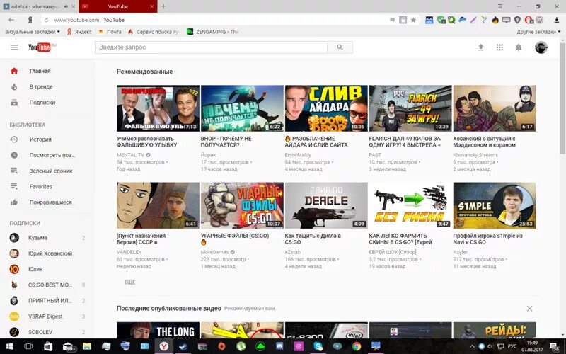Open the account avatar menu
566x354 pixels.
(541, 47)
